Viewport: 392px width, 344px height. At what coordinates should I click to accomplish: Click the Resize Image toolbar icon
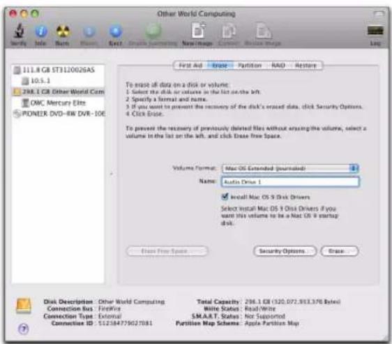coord(263,31)
